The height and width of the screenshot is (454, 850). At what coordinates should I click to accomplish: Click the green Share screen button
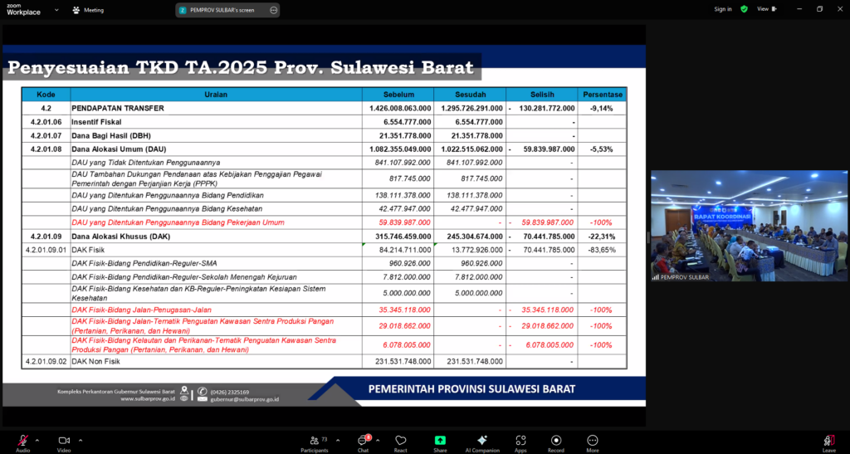tap(440, 441)
